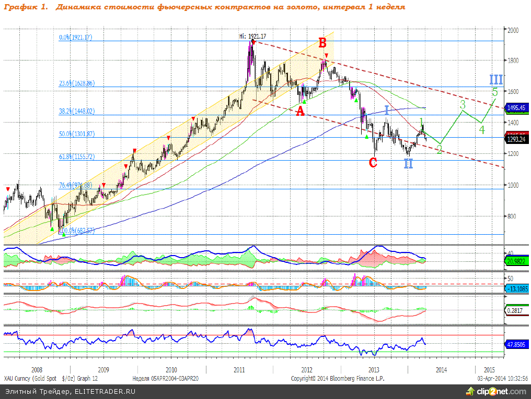Screen dimensions: 531x399
Task: Select the blue wave III label
Action: 496,80
